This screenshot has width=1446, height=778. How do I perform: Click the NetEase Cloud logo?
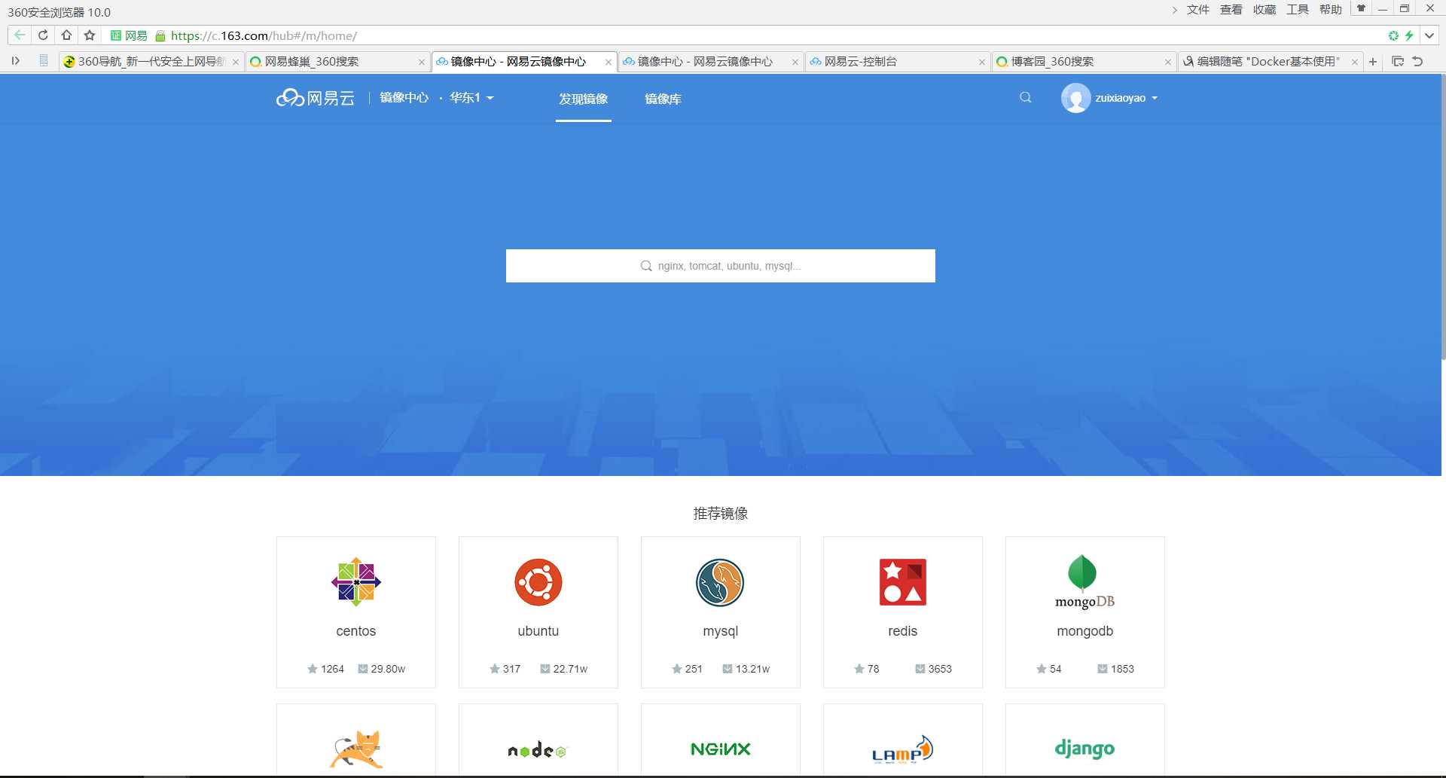point(315,98)
